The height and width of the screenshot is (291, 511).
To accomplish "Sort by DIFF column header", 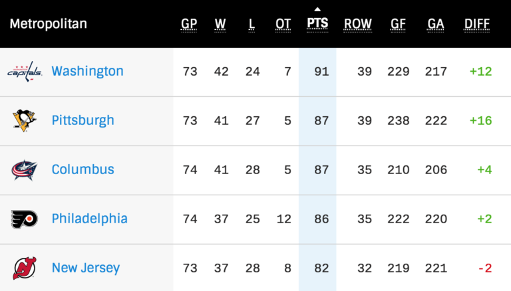I will pos(477,24).
